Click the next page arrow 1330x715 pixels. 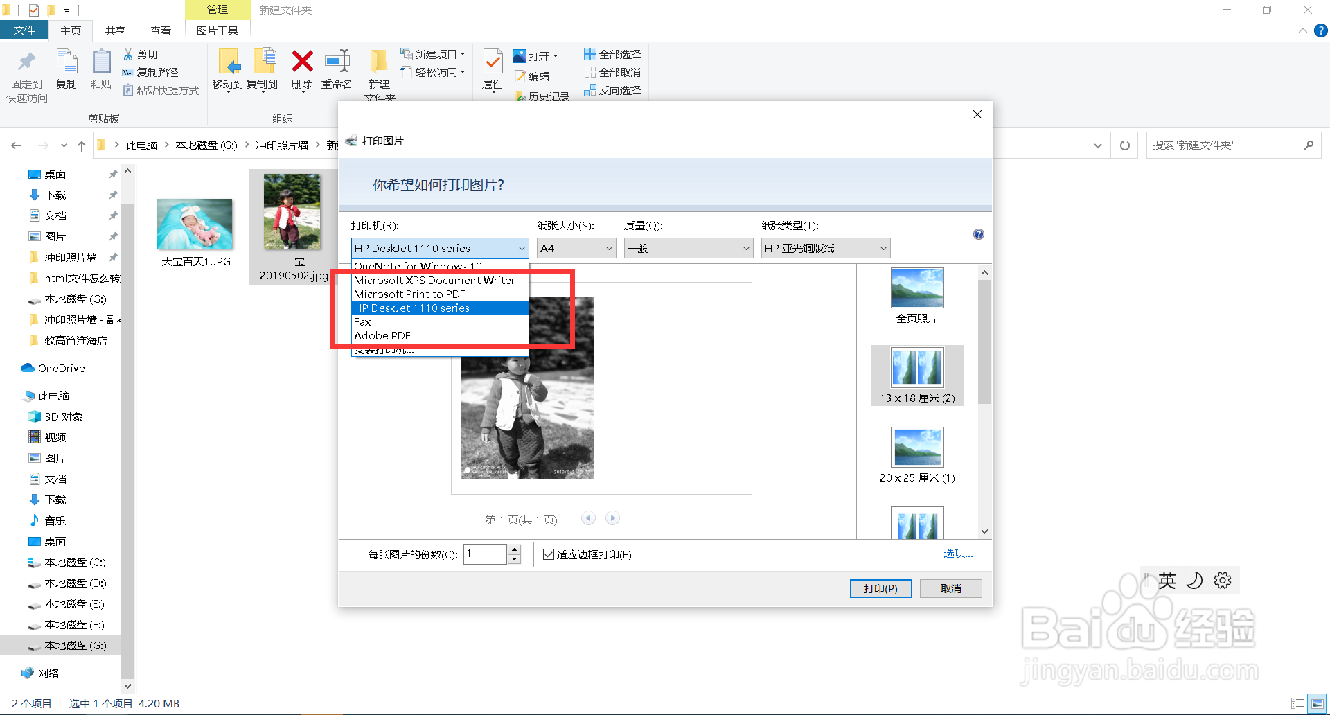613,518
